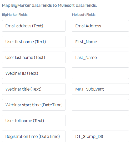Focus the empty Mulesoft field beside User full name
The image size is (131, 144).
coord(100,121)
